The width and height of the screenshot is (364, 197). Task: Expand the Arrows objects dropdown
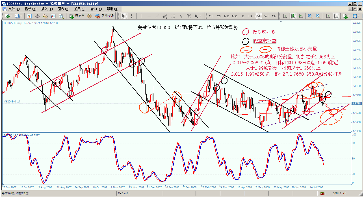pyautogui.click(x=200, y=16)
